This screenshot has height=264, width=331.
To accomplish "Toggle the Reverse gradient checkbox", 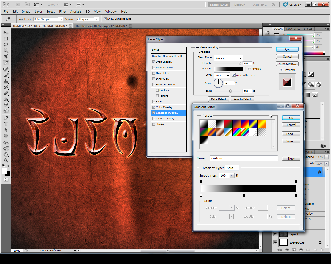I will point(249,69).
